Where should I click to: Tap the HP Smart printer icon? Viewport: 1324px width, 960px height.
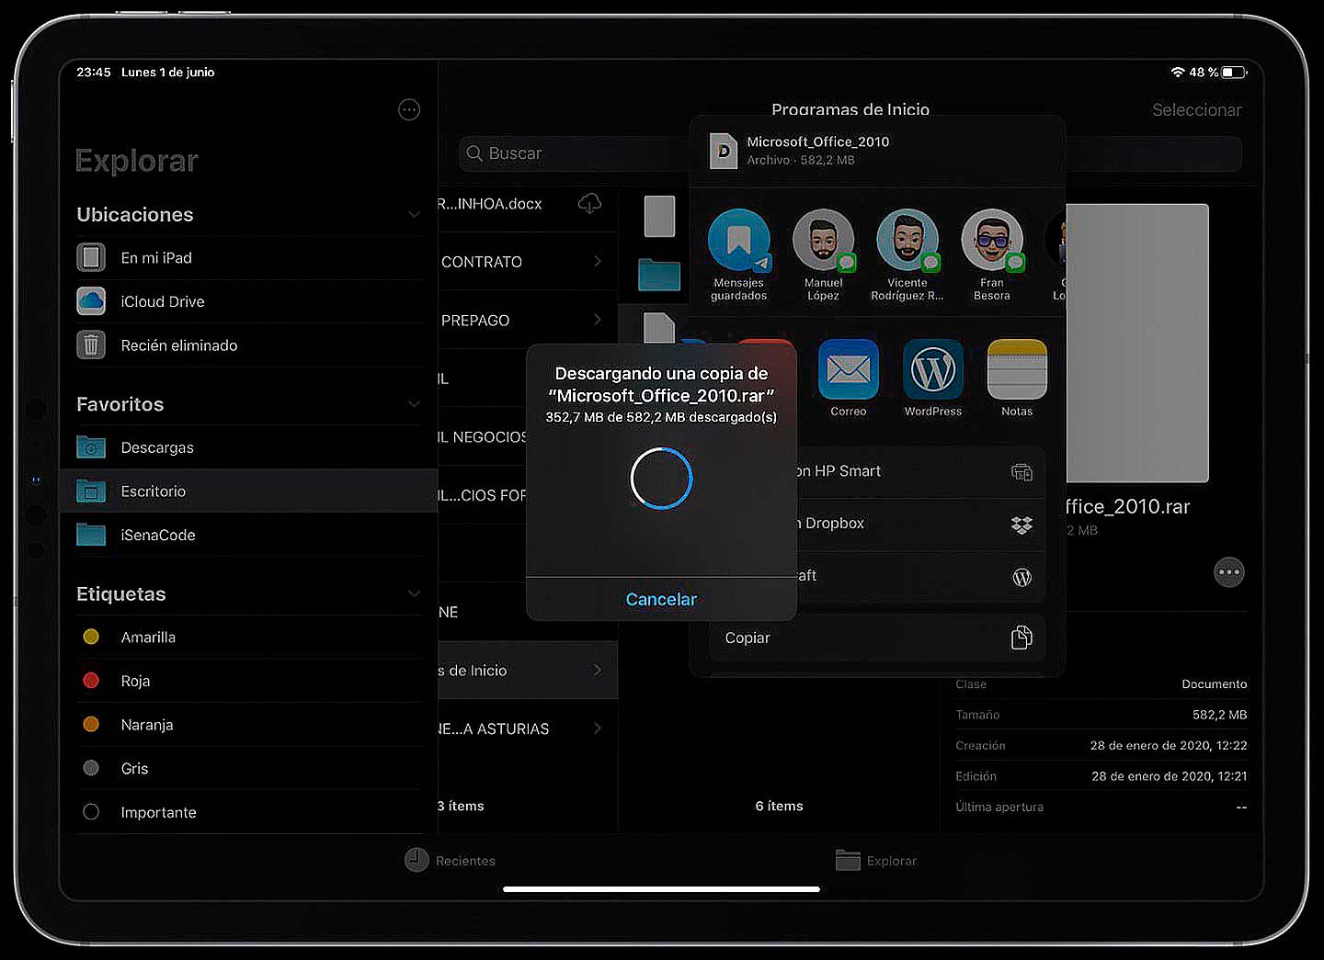tap(1022, 472)
